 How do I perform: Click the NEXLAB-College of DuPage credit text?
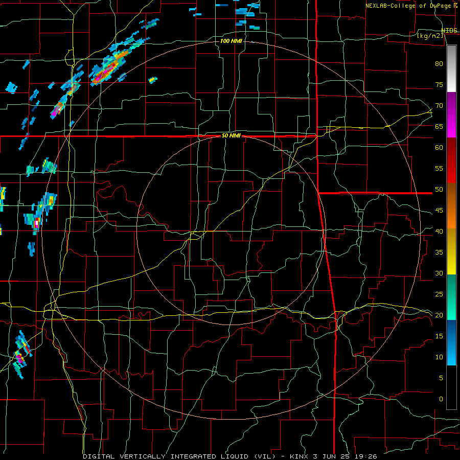[x=409, y=6]
